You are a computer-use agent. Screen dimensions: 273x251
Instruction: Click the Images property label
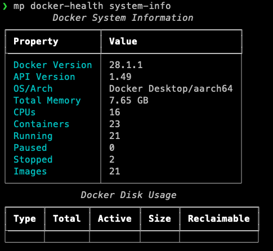[x=30, y=172]
